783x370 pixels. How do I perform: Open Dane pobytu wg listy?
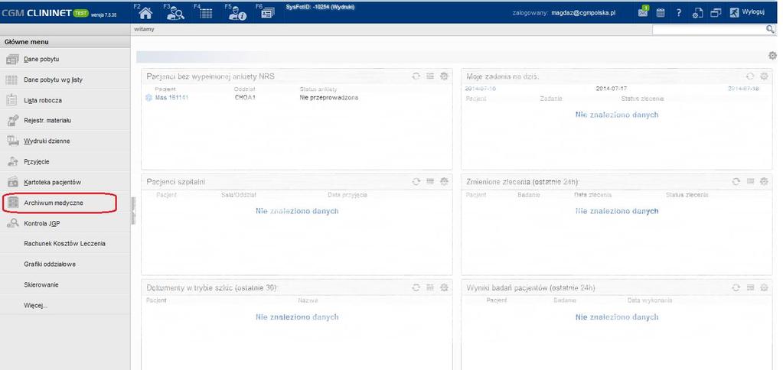65,80
